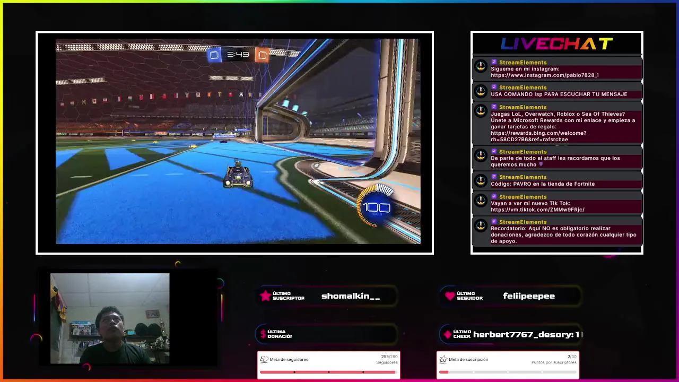Click the avatar beside the Microsoft Rewards message
Image resolution: width=679 pixels, height=382 pixels.
481,110
